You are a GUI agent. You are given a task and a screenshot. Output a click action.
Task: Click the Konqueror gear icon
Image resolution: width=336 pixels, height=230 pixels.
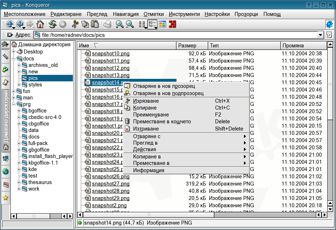pos(329,24)
